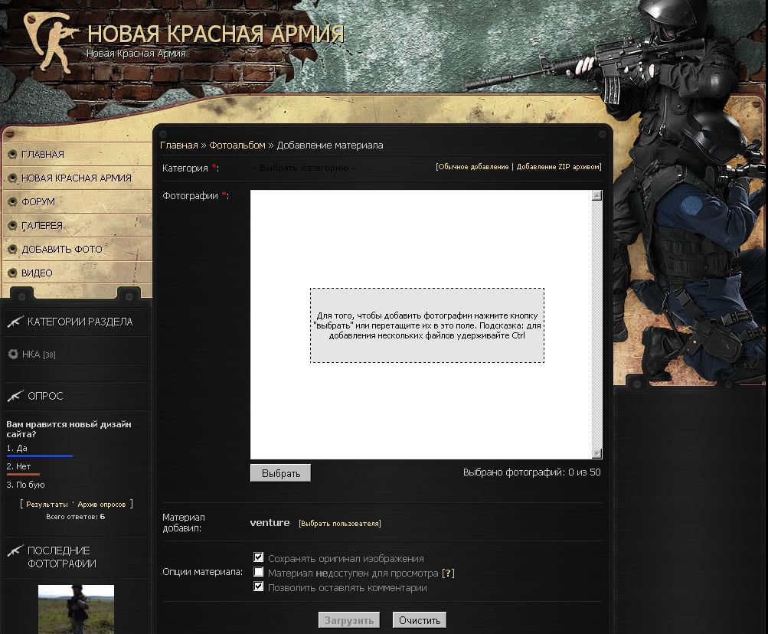This screenshot has height=634, width=768.
Task: Open the Архив опросов link
Action: point(102,504)
